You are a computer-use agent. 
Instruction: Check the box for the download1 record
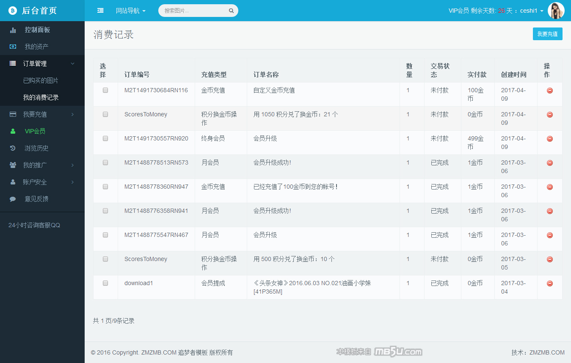pos(105,283)
